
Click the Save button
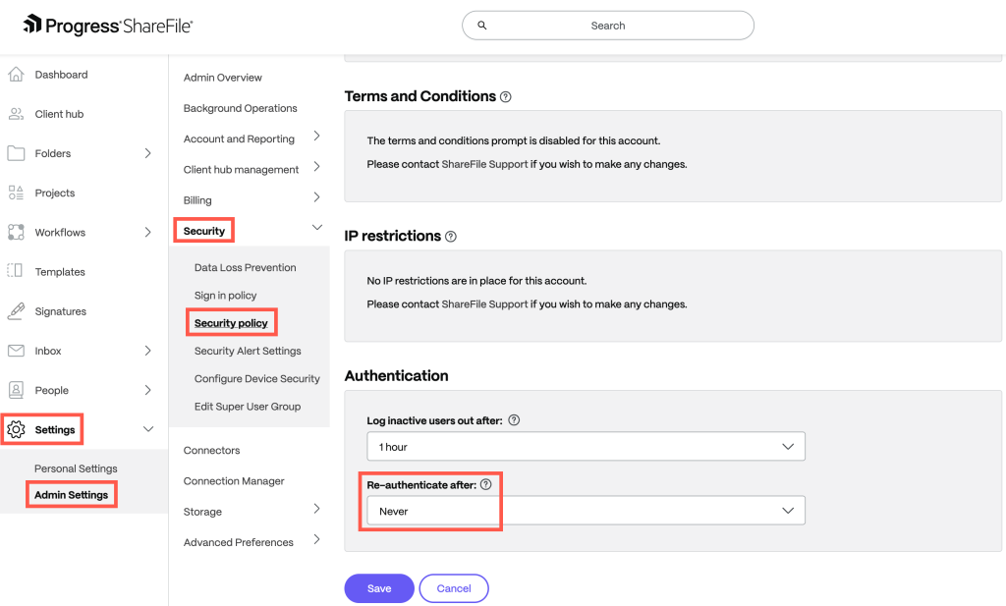(x=379, y=588)
